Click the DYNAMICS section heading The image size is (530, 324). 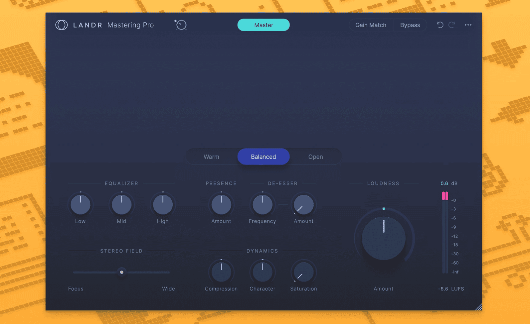click(x=262, y=251)
